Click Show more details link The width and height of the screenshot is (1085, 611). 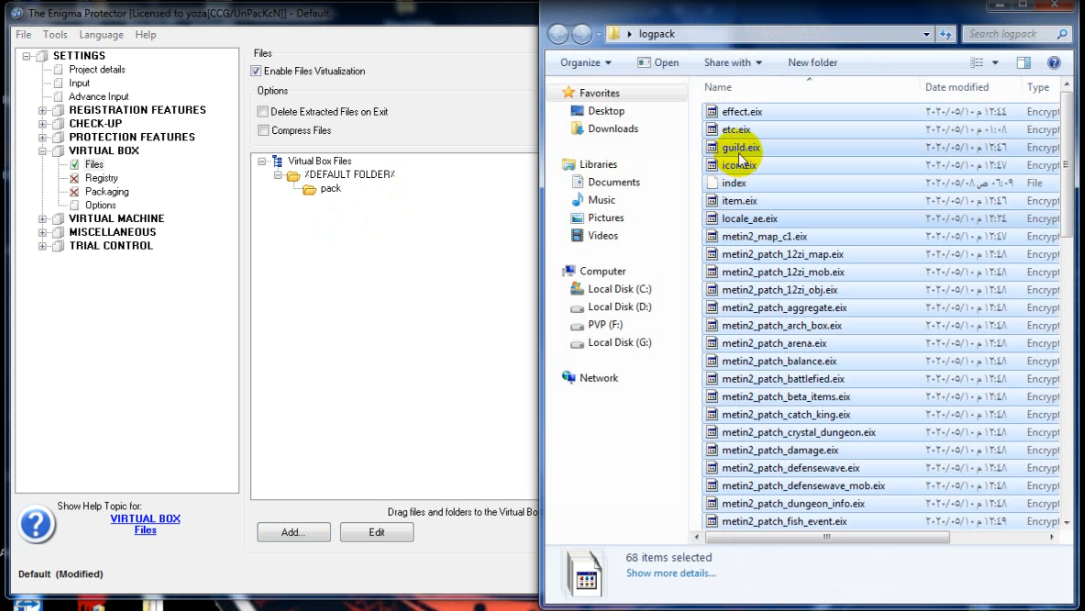[670, 573]
